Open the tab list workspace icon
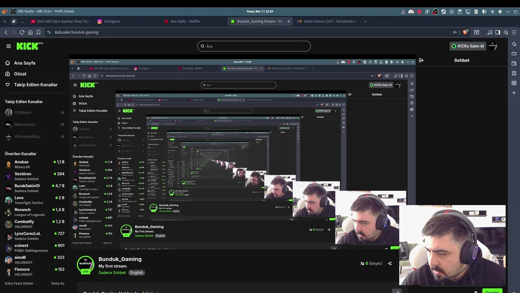 pos(13,21)
